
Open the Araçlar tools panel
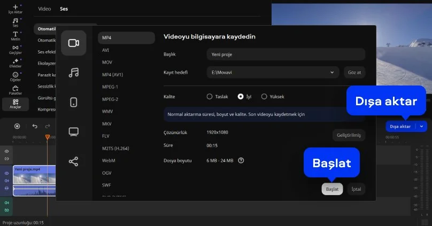pyautogui.click(x=15, y=103)
